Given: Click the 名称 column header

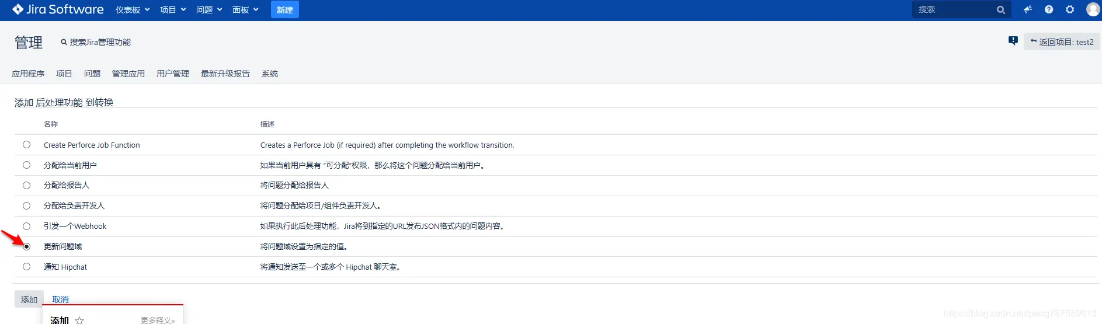Looking at the screenshot, I should (x=51, y=124).
